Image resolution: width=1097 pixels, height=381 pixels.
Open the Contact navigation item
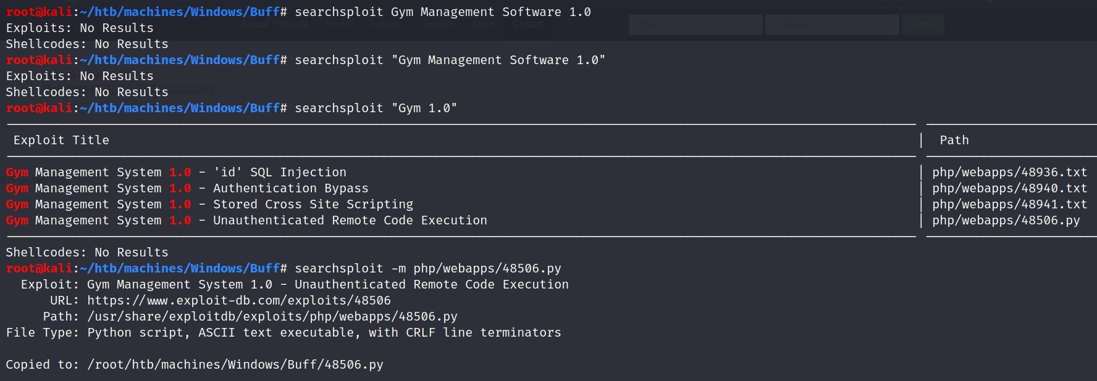click(x=527, y=24)
